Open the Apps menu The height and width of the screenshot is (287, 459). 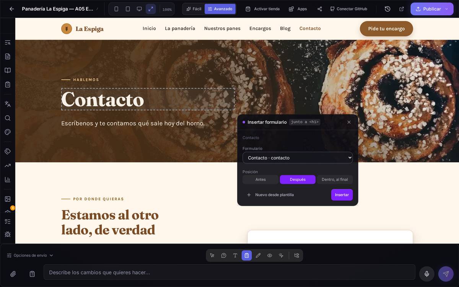click(298, 9)
